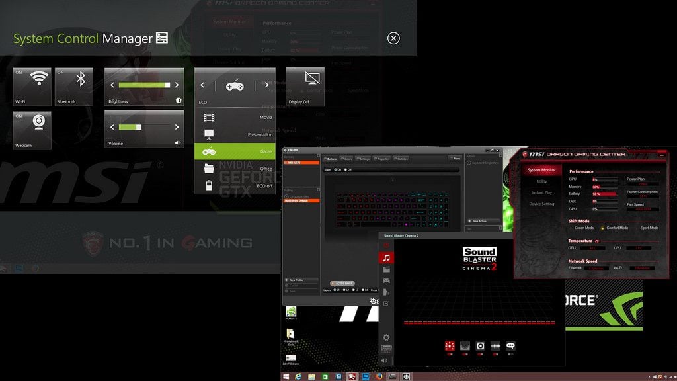Select keyboard layer L2
The width and height of the screenshot is (677, 381).
point(346,290)
